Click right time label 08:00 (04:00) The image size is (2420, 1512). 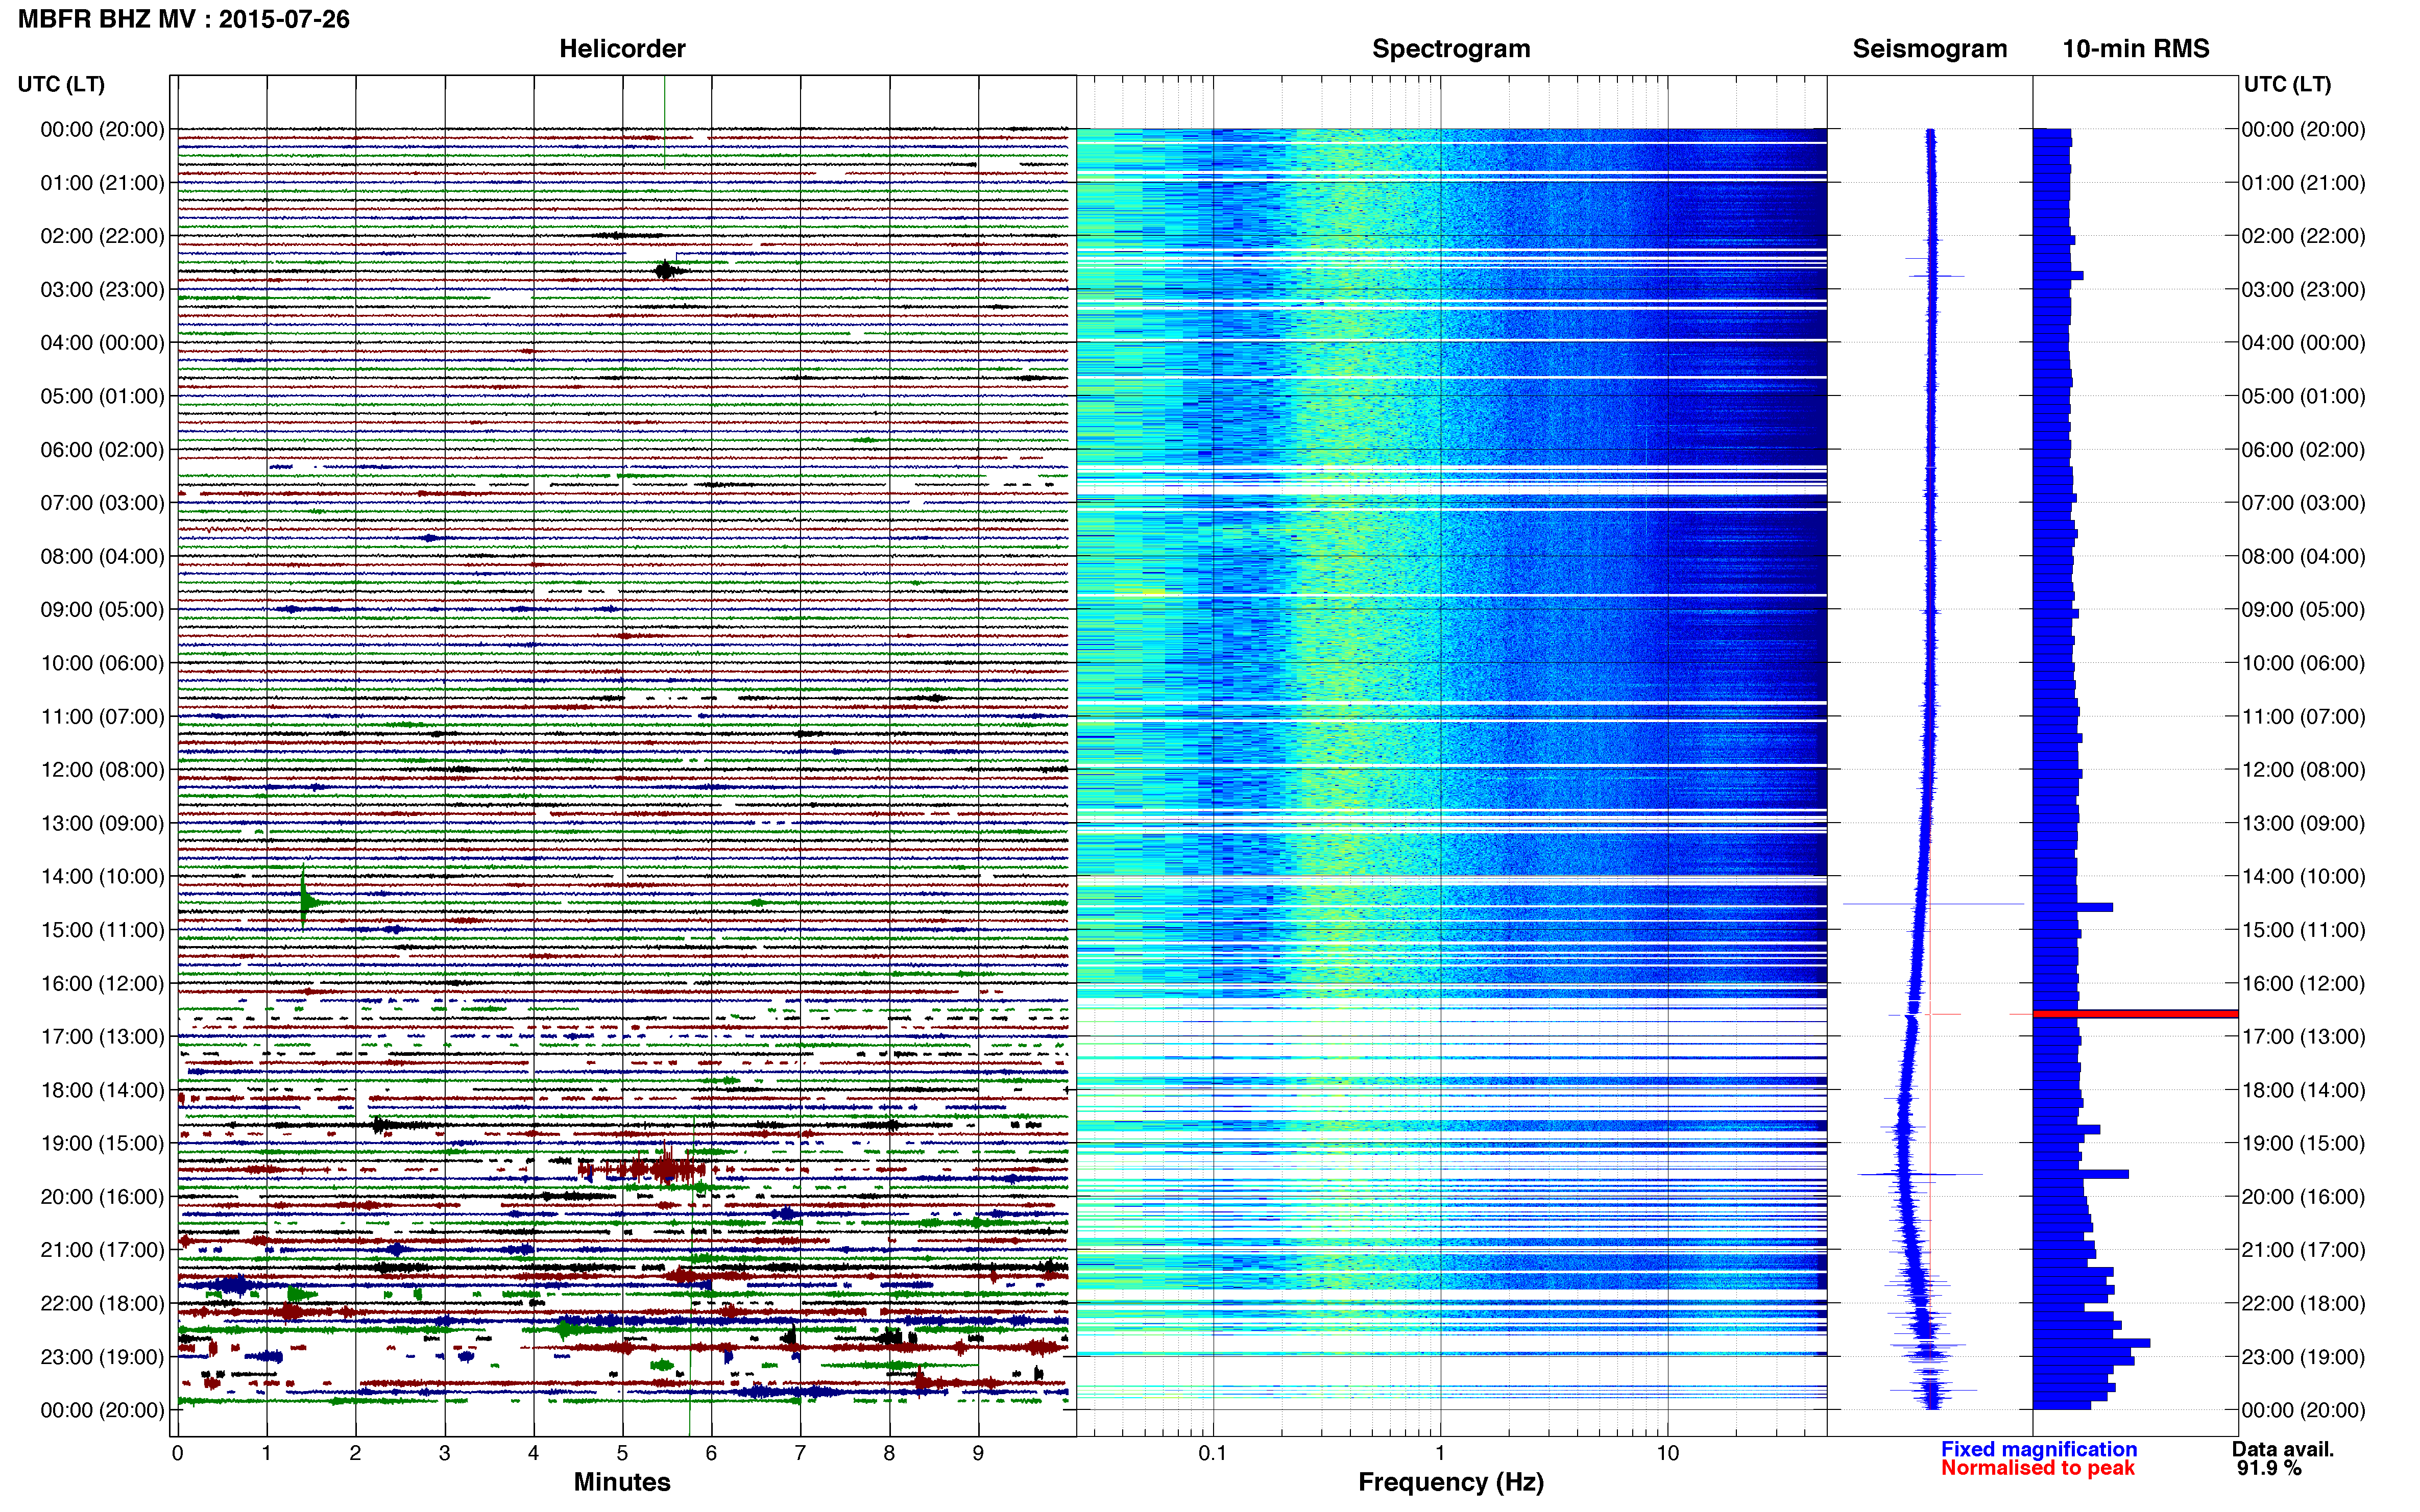click(2303, 556)
